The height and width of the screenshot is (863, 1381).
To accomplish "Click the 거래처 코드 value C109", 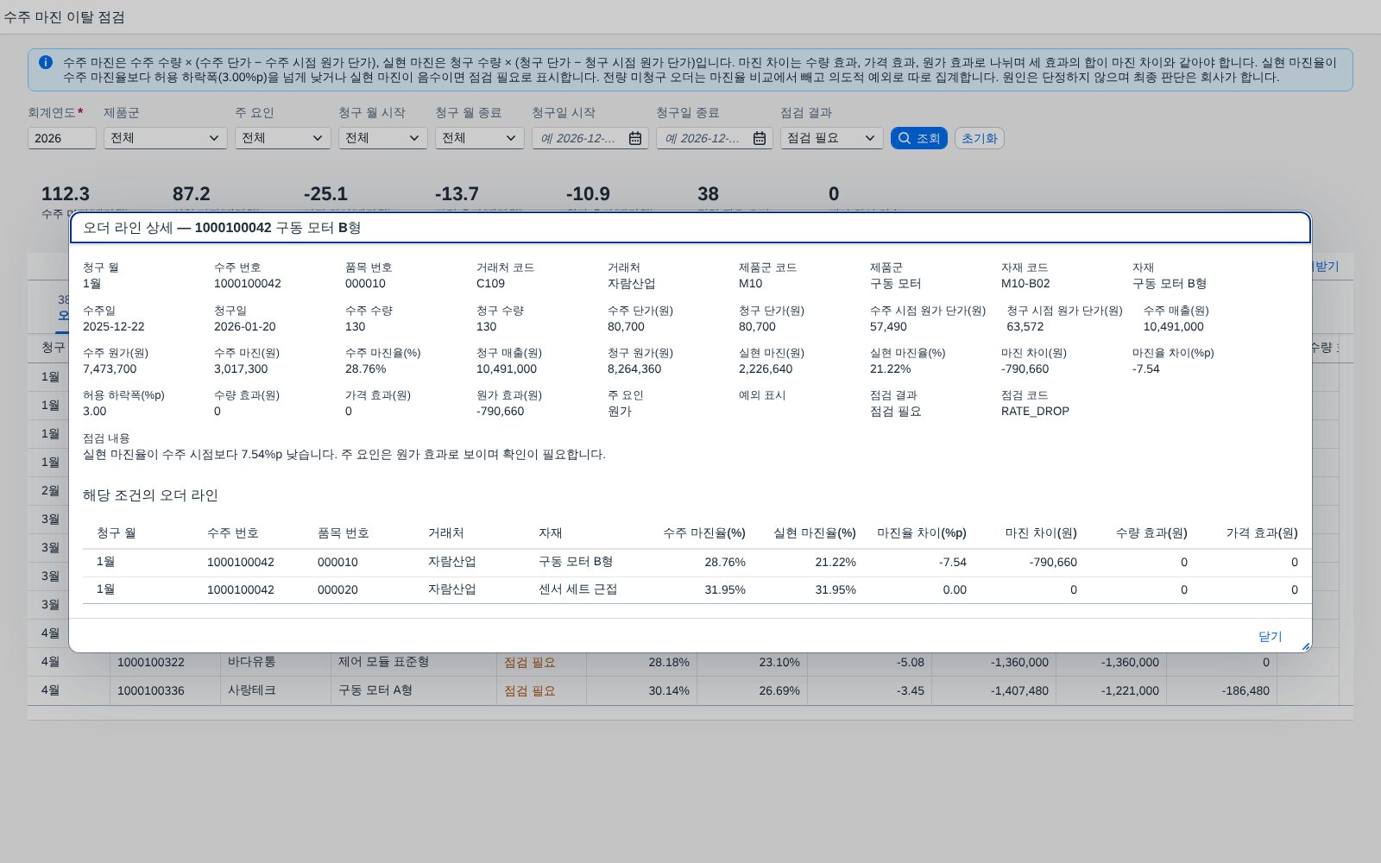I will click(x=490, y=283).
